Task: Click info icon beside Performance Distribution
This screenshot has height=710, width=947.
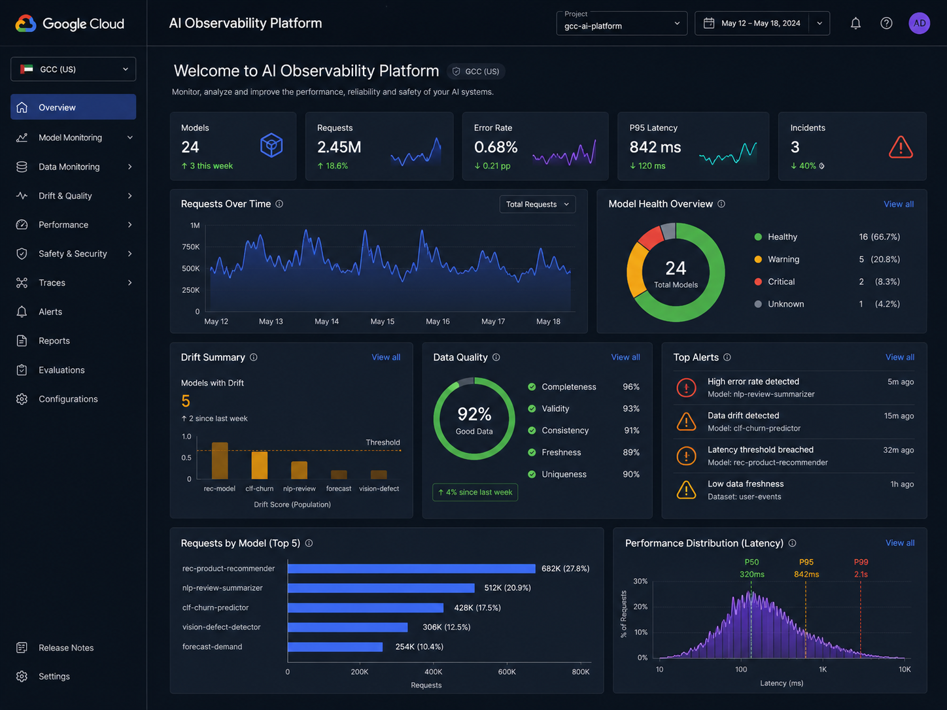Action: 793,543
